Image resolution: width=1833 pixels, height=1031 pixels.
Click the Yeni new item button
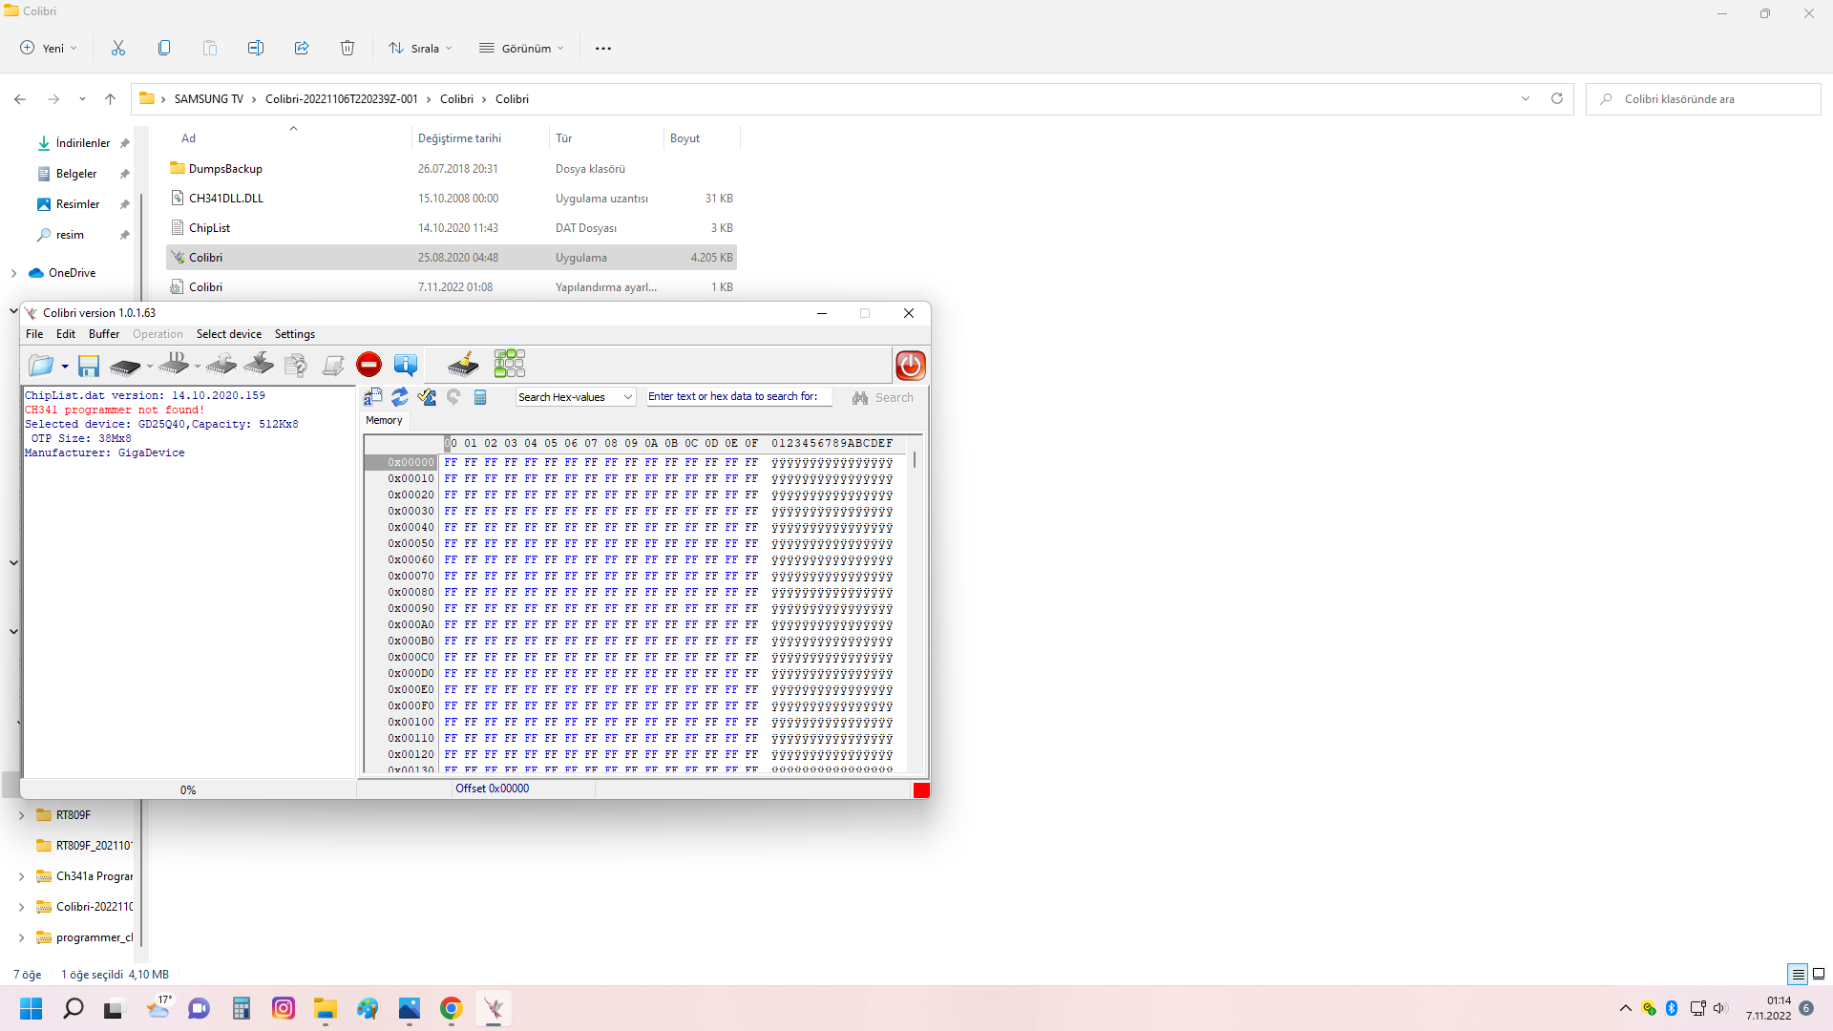pyautogui.click(x=48, y=48)
